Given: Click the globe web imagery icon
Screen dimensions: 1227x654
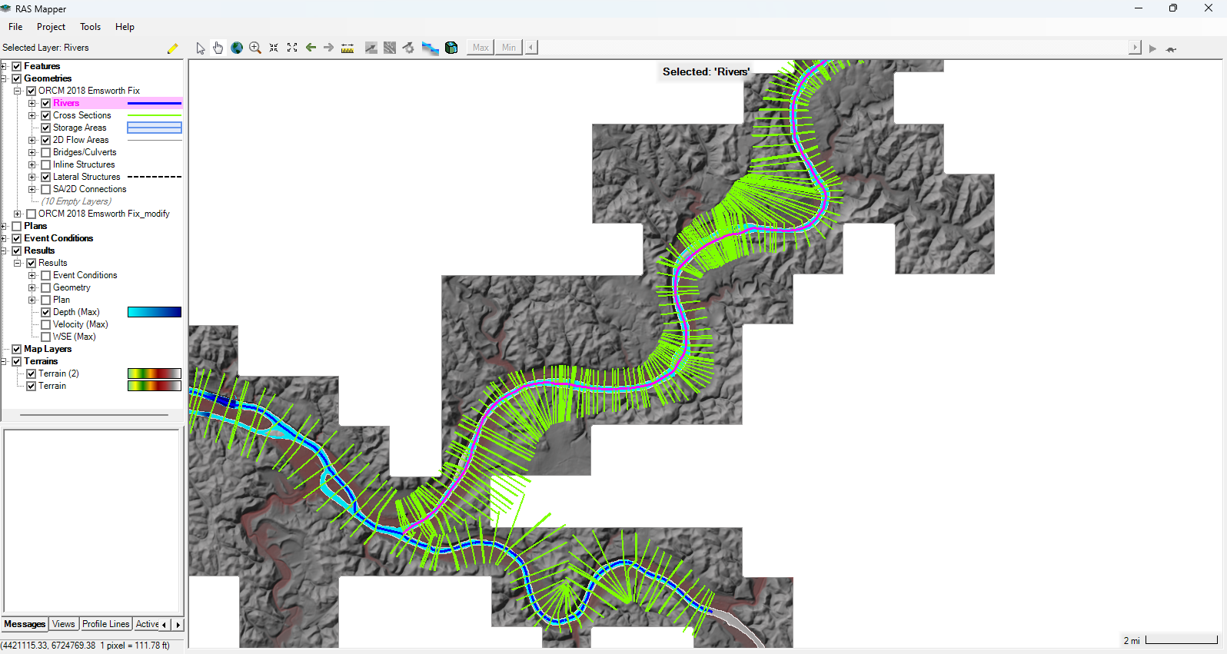Looking at the screenshot, I should 237,48.
